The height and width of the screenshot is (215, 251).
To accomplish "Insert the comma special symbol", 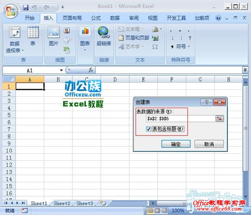I will pos(171,31).
